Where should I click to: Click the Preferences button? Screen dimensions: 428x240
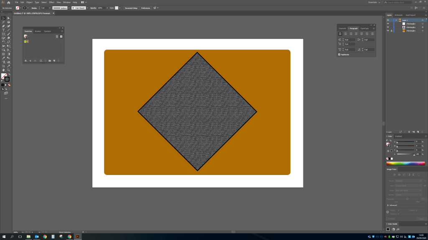coord(145,8)
